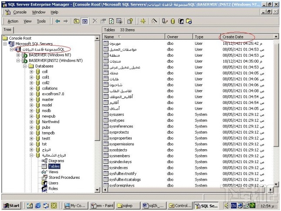Image resolution: width=281 pixels, height=211 pixels.
Task: Click the Refresh toolbar icon
Action: coord(111,21)
